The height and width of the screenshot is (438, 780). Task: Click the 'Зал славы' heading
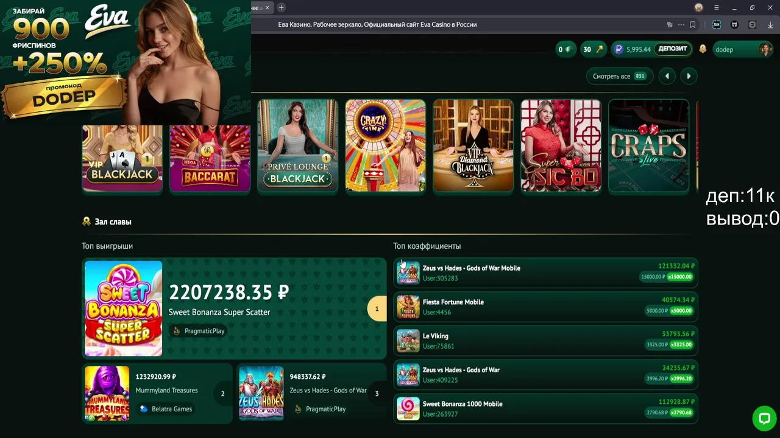(113, 222)
